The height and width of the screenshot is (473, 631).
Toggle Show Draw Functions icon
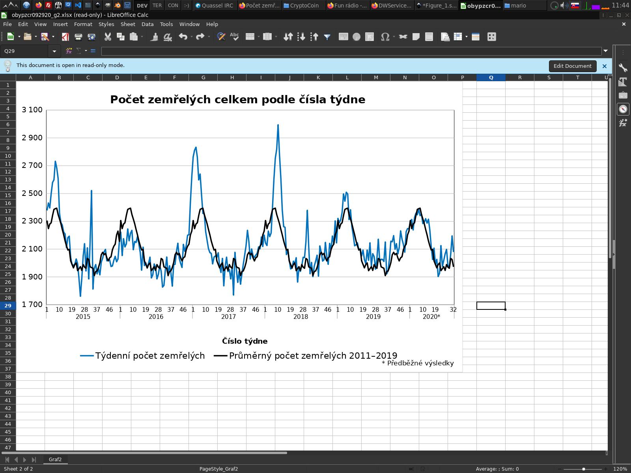(491, 37)
